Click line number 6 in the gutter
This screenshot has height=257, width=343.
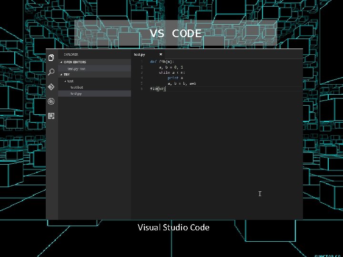[x=142, y=89]
